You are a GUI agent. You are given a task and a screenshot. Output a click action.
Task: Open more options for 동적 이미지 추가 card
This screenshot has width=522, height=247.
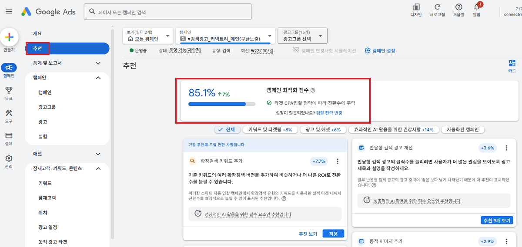506,241
